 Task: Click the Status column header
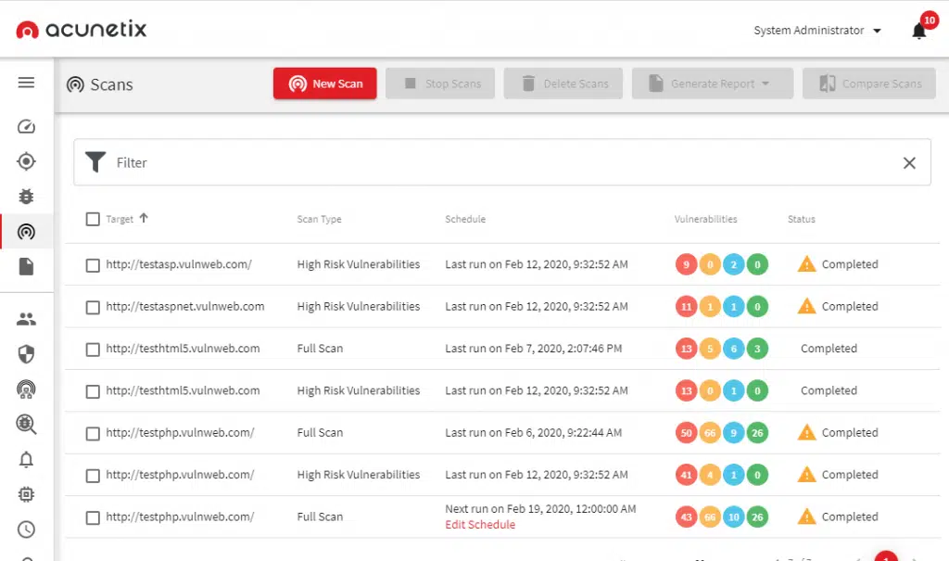click(802, 219)
